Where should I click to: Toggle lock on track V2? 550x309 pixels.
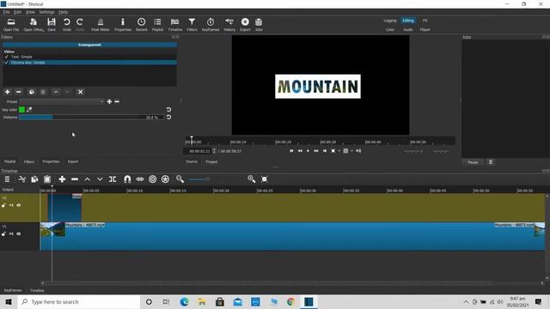point(3,205)
